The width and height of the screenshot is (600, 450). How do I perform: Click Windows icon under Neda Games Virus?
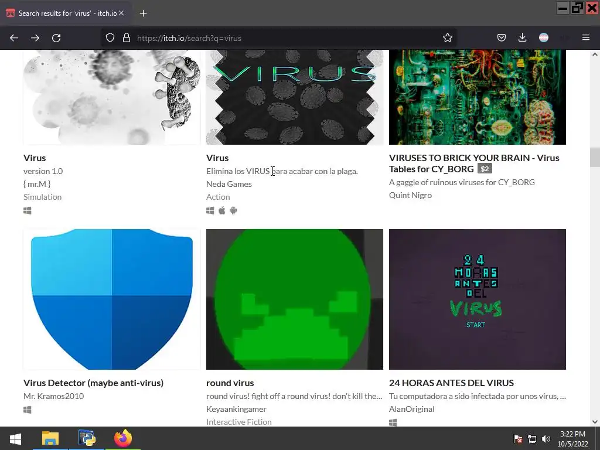pyautogui.click(x=210, y=211)
